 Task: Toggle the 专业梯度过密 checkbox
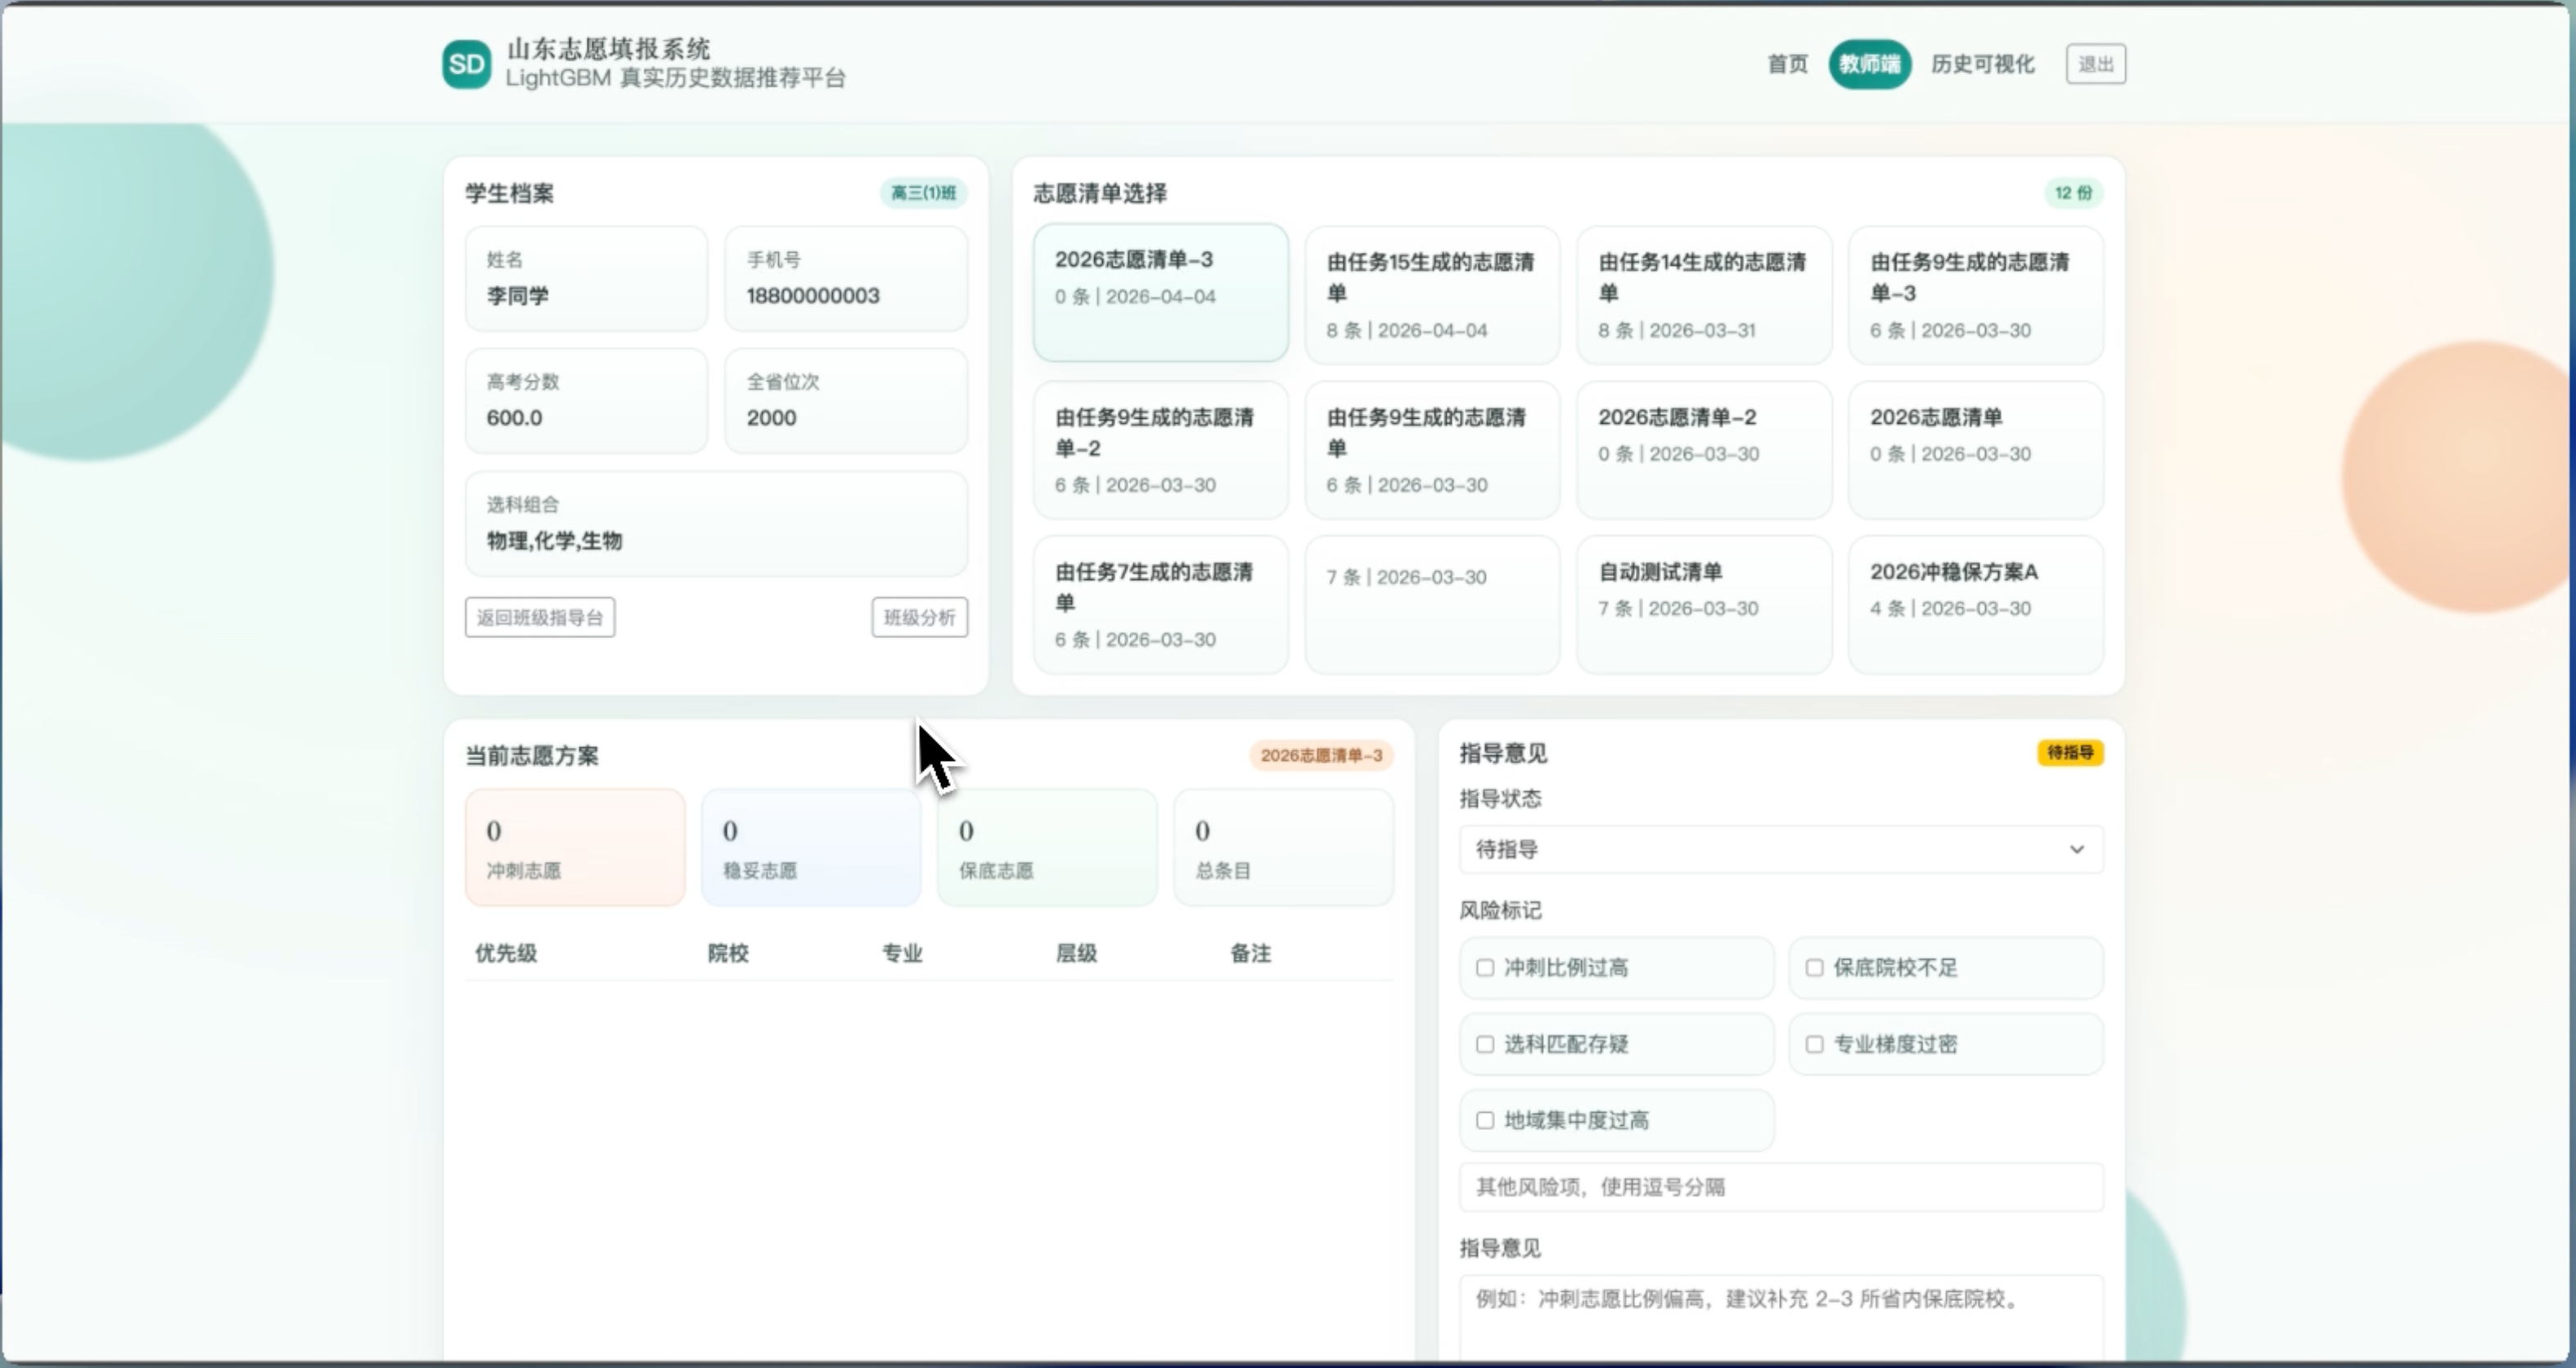tap(1814, 1044)
